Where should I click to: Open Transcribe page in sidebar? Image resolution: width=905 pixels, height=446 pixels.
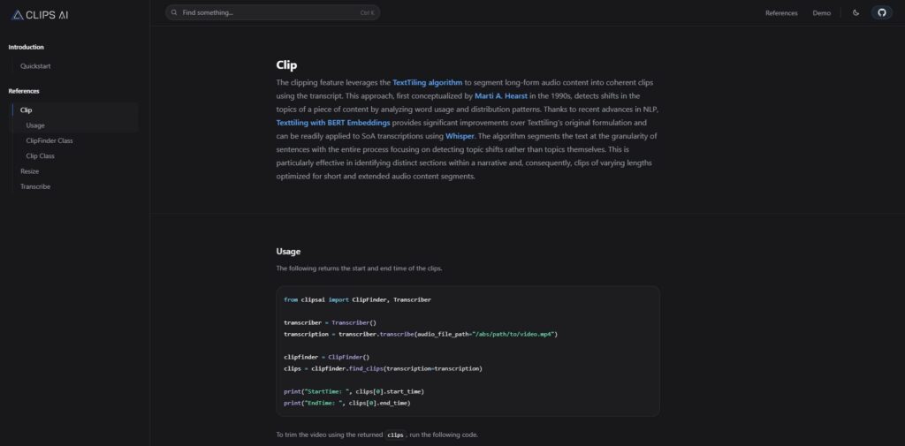pos(35,186)
